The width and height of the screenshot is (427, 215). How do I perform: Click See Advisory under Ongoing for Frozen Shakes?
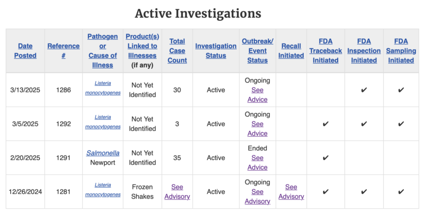click(x=257, y=197)
